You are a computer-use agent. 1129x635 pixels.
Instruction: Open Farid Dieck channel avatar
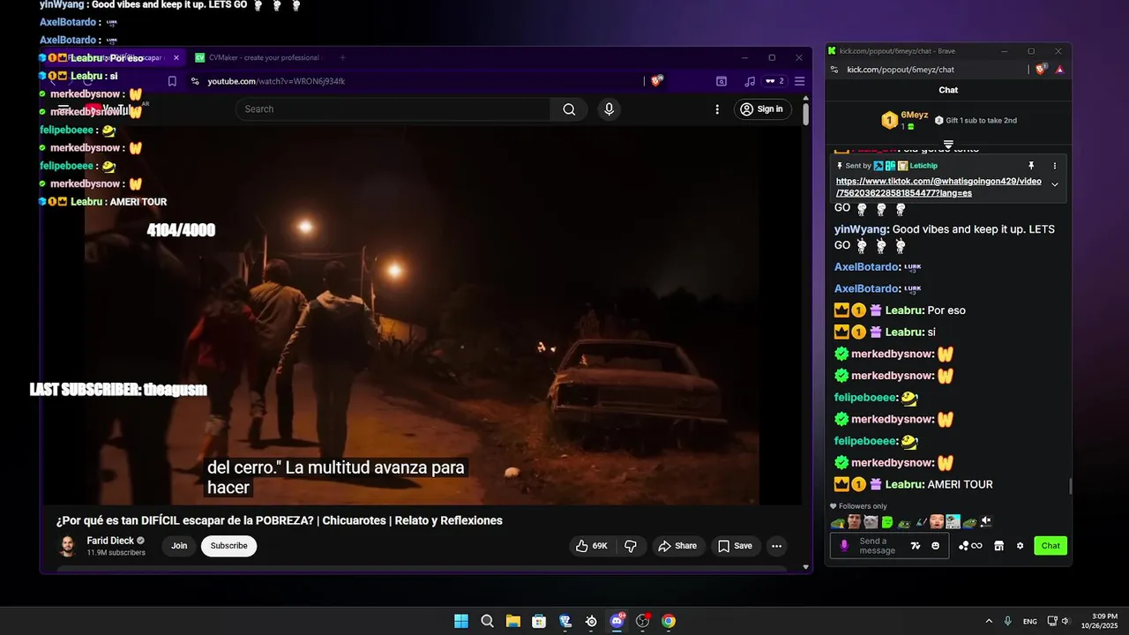pos(68,546)
